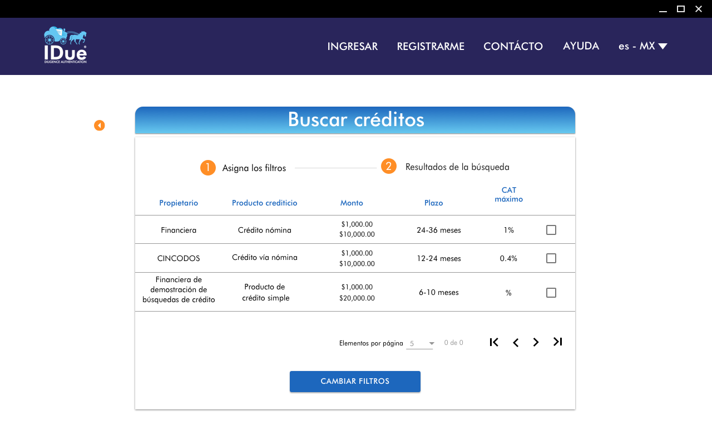Navigate to CONTÁCTO
712x441 pixels.
513,47
